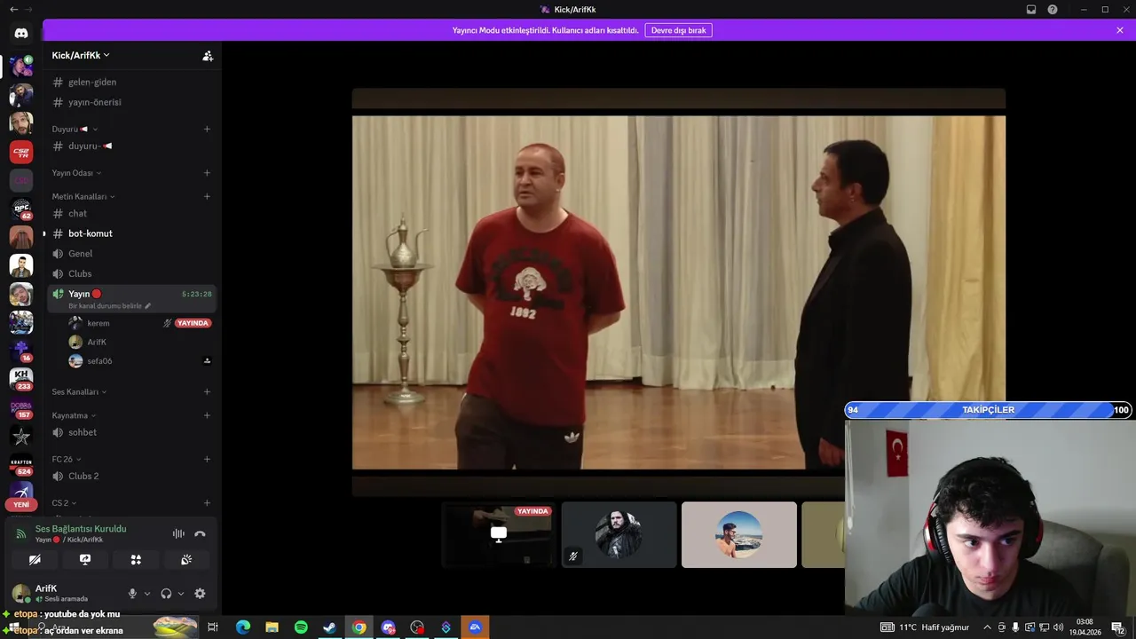
Task: Deafen audio with the headphones icon
Action: coord(166,594)
